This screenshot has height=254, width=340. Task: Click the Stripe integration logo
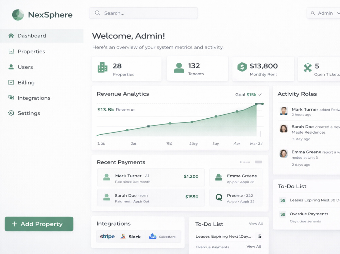pyautogui.click(x=107, y=236)
